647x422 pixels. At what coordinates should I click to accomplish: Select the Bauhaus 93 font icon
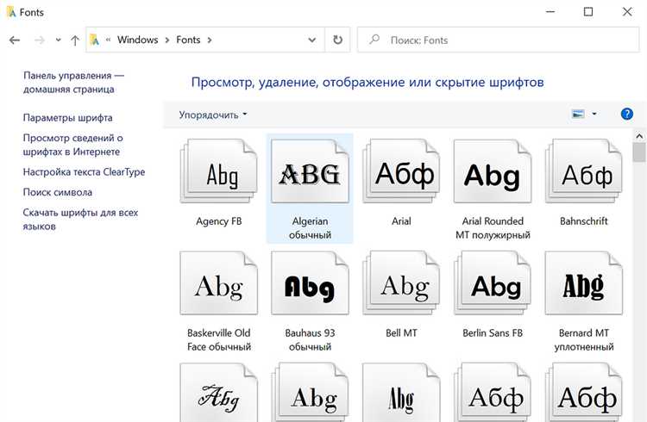point(310,287)
